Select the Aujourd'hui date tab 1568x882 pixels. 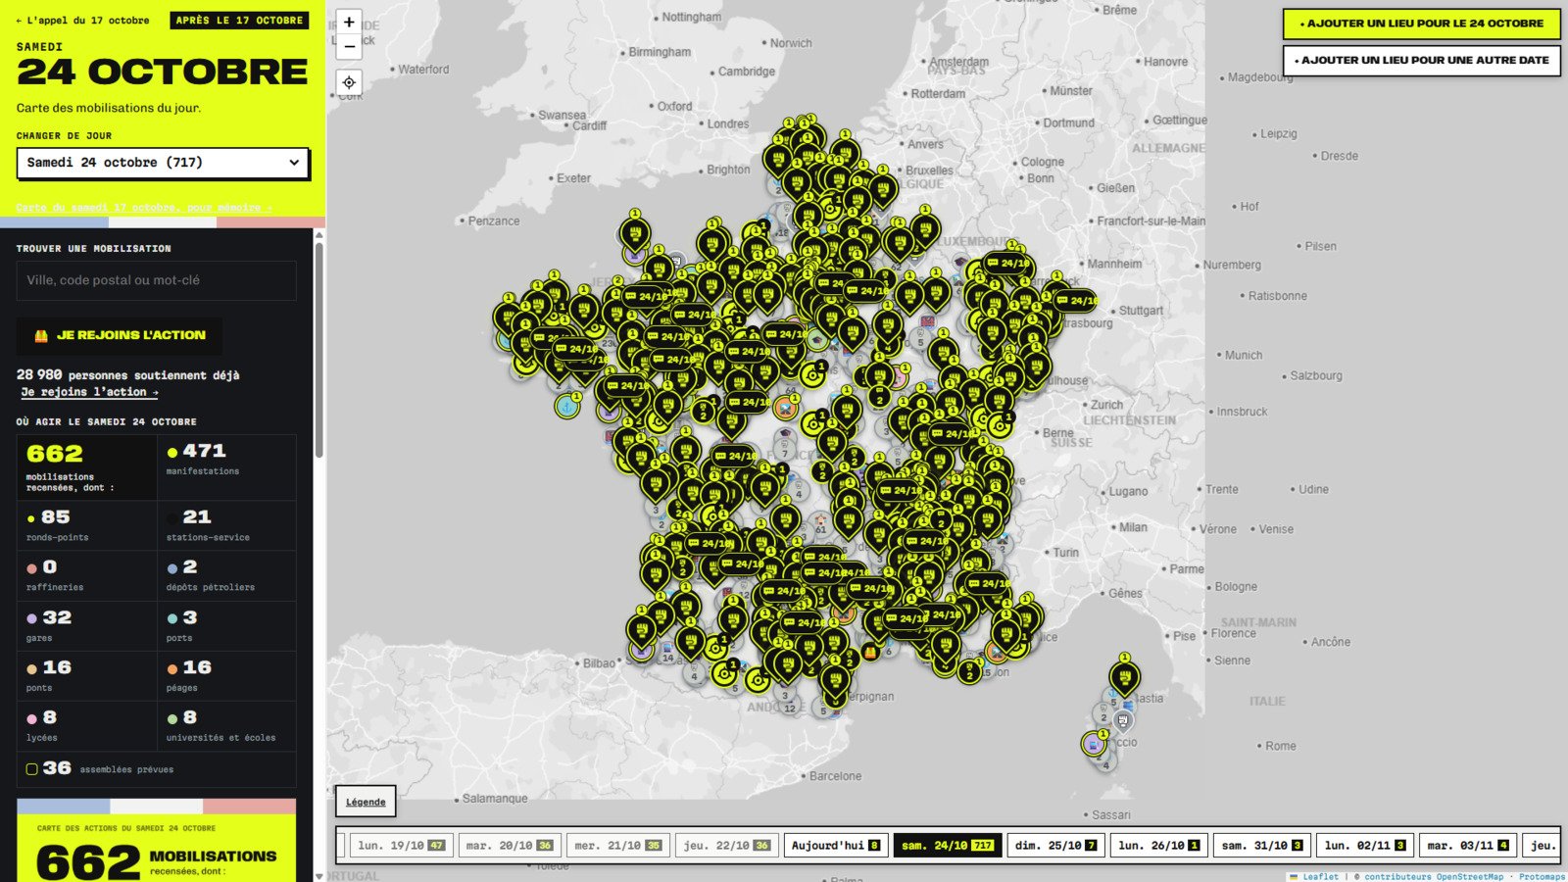836,845
